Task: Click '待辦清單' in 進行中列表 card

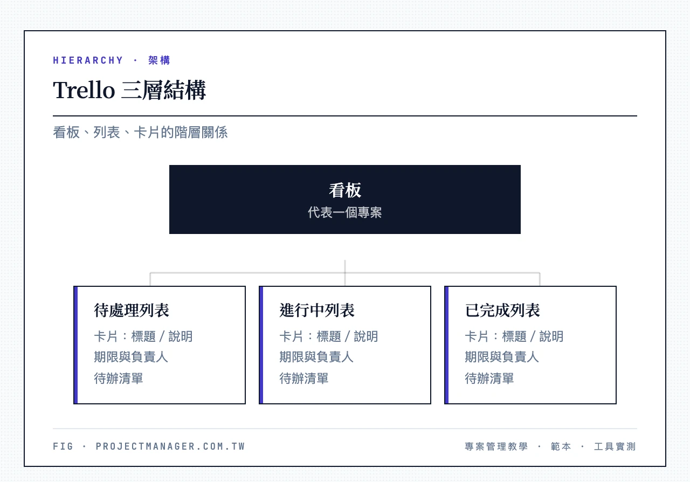Action: 304,378
